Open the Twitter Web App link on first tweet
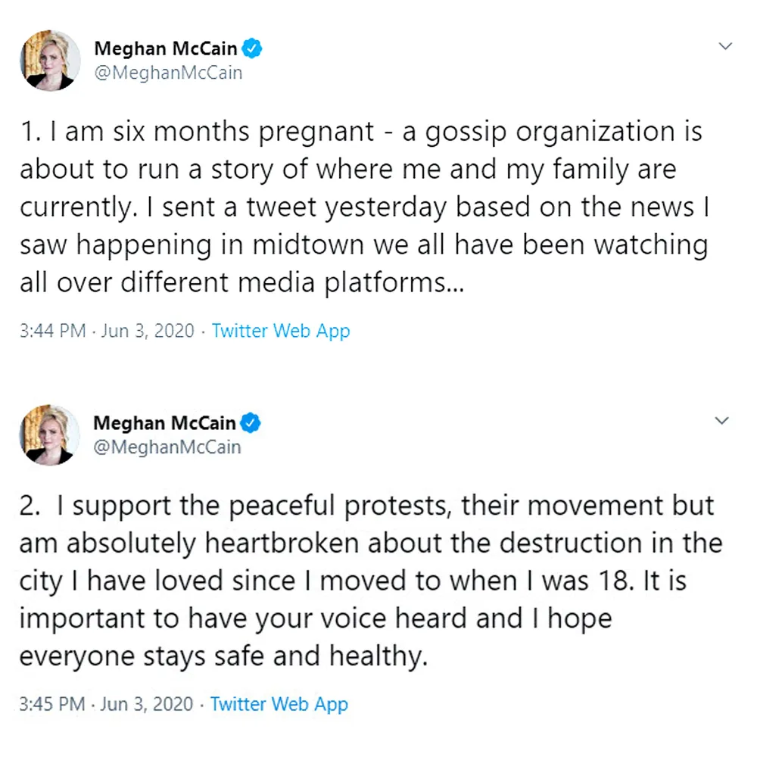This screenshot has height=757, width=757. click(x=281, y=331)
